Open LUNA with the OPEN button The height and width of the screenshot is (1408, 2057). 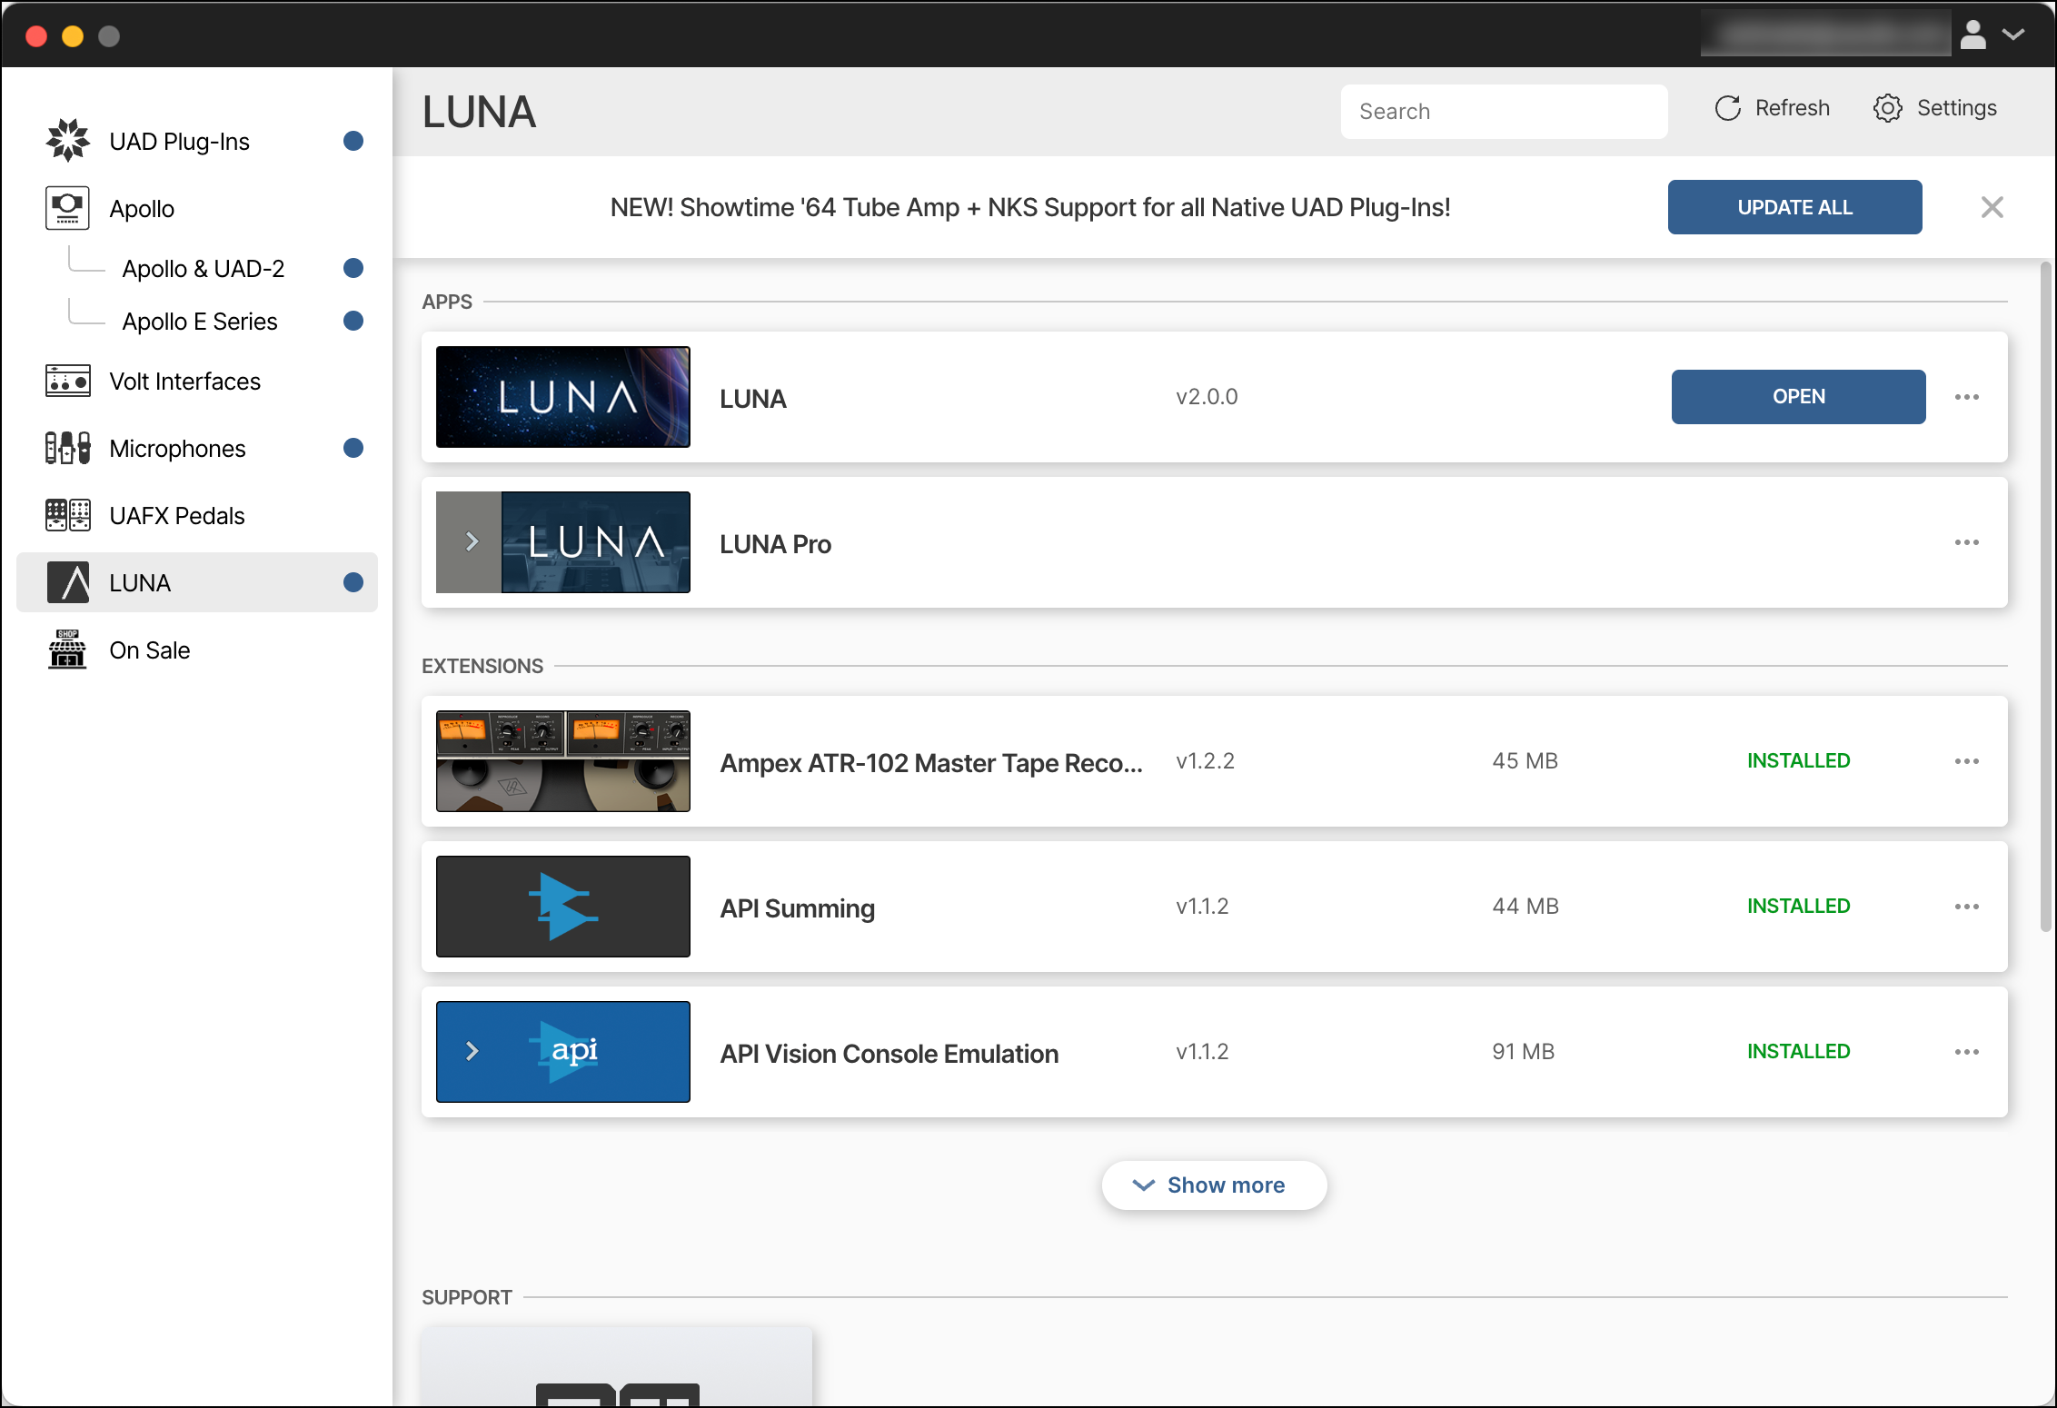(1798, 396)
